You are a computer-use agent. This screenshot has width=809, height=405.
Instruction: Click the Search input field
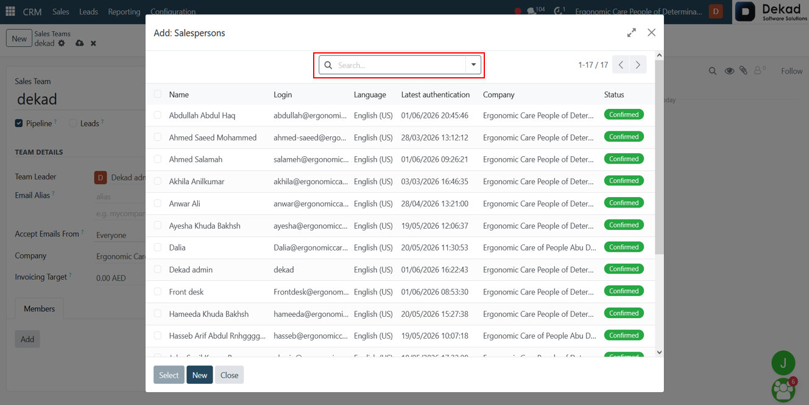(400, 65)
